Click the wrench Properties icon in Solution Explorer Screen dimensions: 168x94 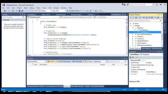tap(158, 18)
